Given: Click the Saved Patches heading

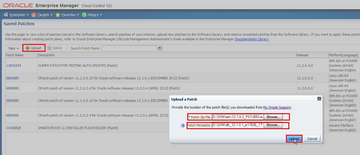Looking at the screenshot, I should 19,24.
